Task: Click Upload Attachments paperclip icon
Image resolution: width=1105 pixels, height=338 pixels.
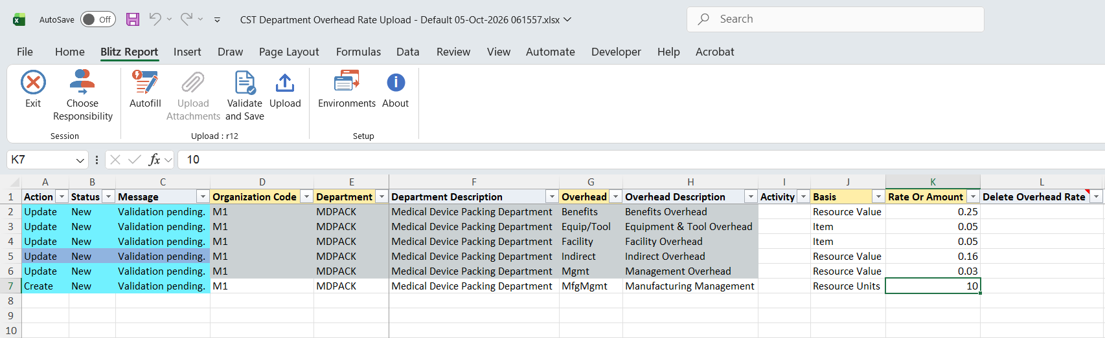Action: point(193,83)
